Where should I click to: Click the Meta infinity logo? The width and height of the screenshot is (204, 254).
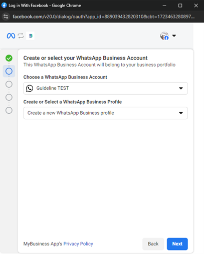coord(11,36)
